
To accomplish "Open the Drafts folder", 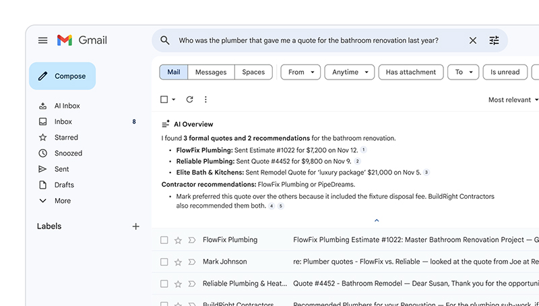I will pos(64,185).
